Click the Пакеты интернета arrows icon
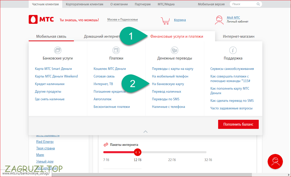Image resolution: width=291 pixels, height=177 pixels. point(106,145)
